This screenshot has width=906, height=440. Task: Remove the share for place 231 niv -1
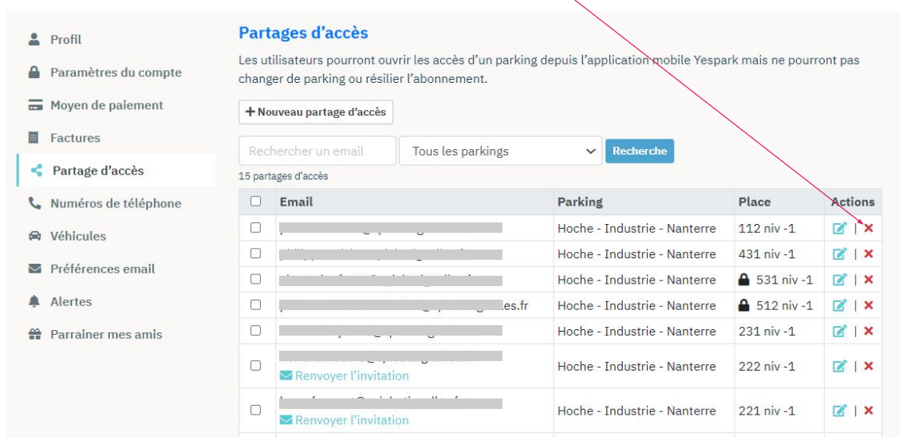[868, 331]
